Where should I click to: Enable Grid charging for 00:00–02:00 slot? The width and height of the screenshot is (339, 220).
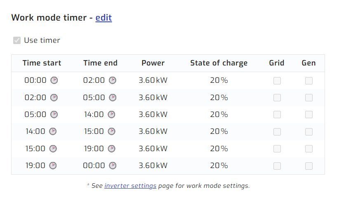(x=277, y=81)
